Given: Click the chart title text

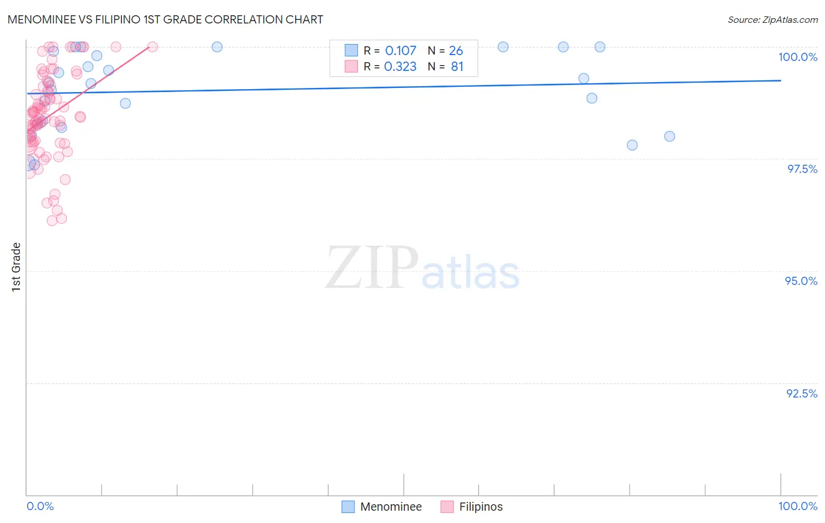Looking at the screenshot, I should click(165, 19).
